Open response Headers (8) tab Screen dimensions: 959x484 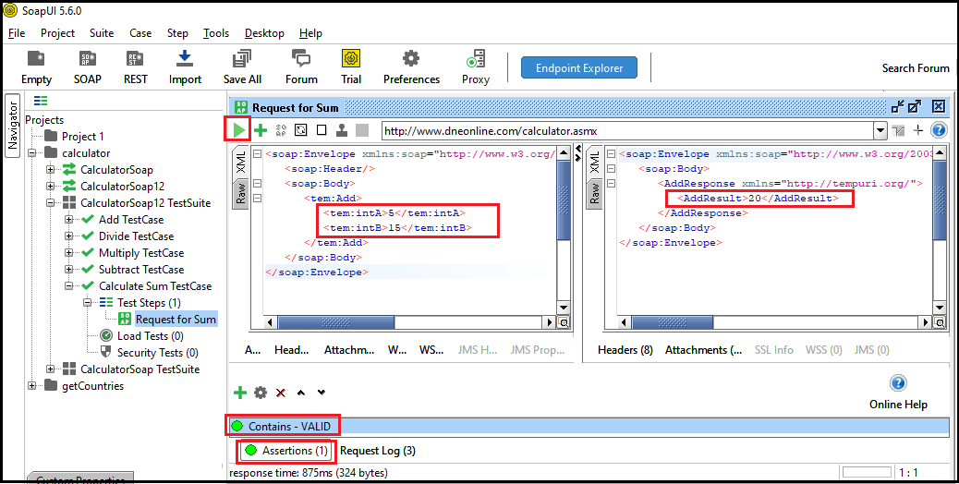point(625,349)
